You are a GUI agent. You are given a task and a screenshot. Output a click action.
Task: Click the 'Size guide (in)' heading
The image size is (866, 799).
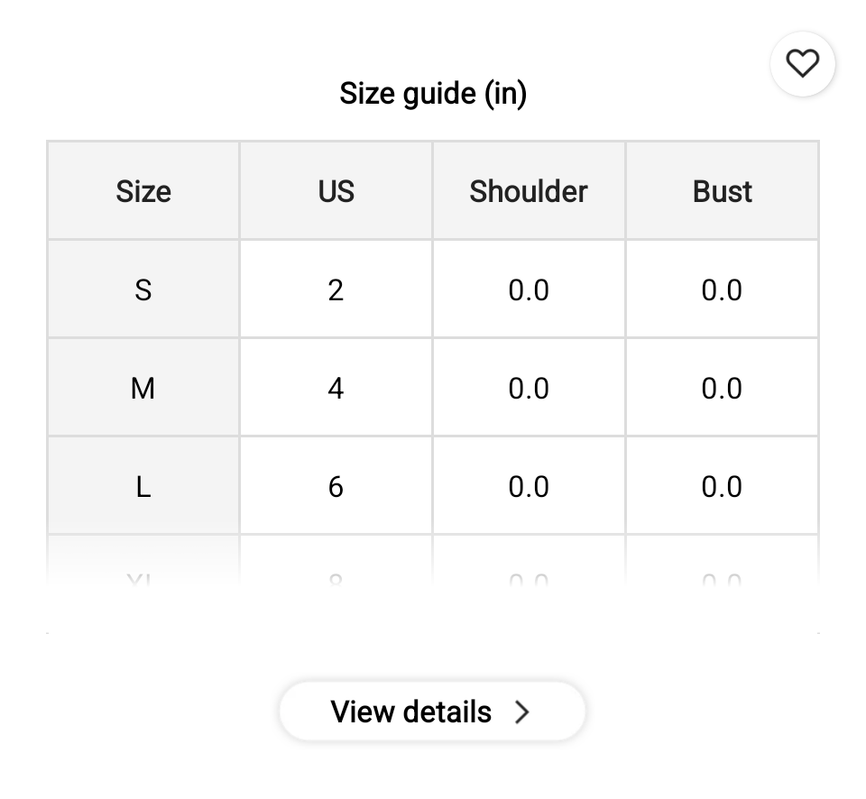pyautogui.click(x=433, y=93)
